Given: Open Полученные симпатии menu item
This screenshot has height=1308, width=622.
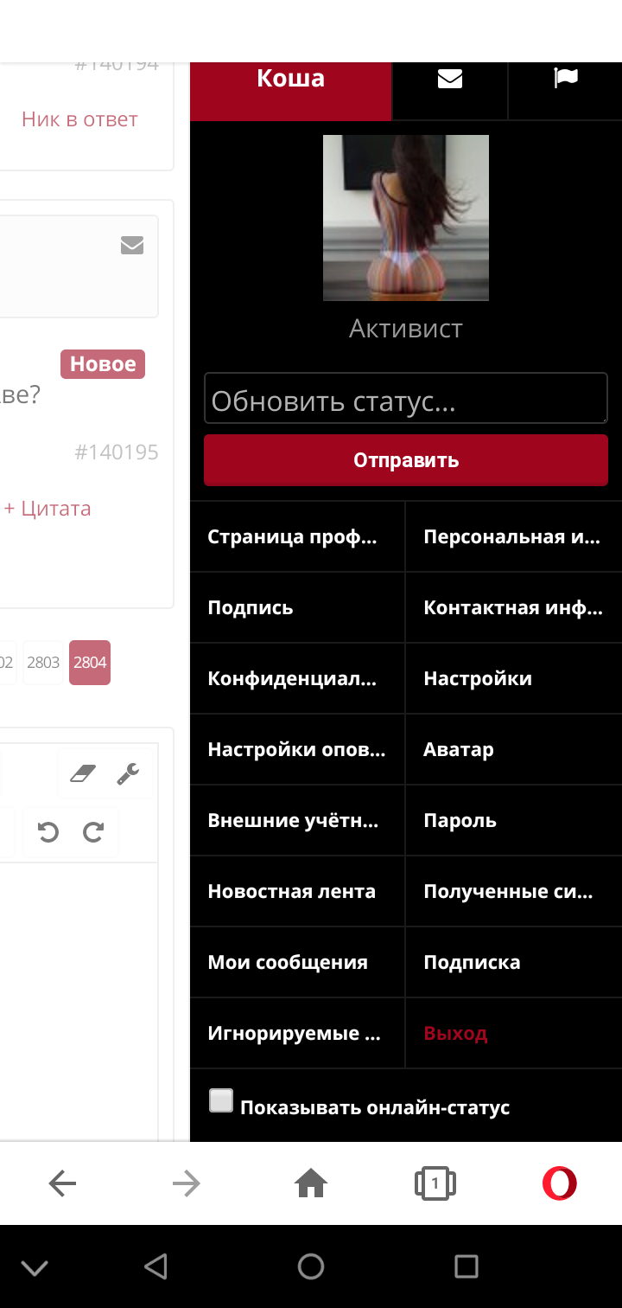Looking at the screenshot, I should click(514, 891).
